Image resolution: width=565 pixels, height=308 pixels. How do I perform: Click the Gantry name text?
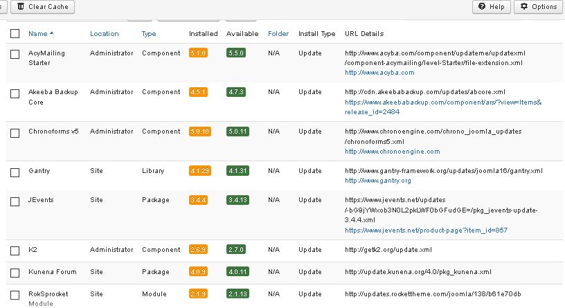(39, 171)
